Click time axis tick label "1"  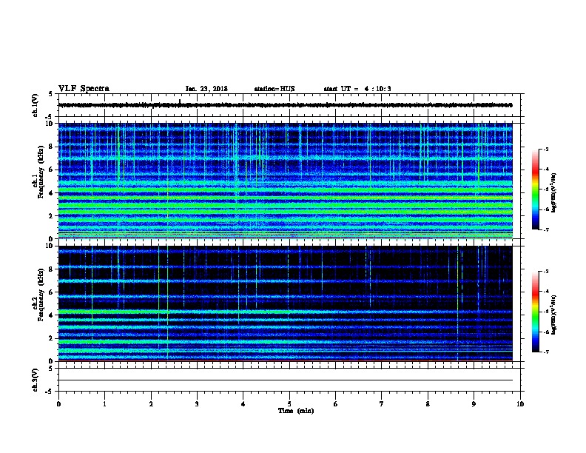[x=105, y=403]
